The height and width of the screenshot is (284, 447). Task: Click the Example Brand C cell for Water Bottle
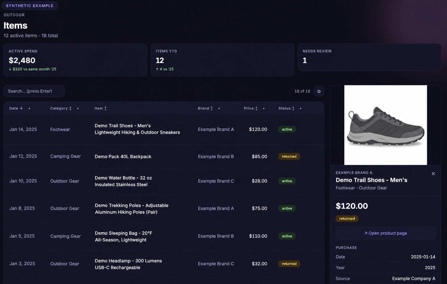click(x=216, y=181)
